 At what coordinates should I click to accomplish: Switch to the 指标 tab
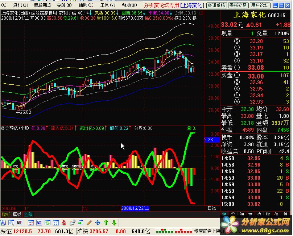pyautogui.click(x=6, y=214)
